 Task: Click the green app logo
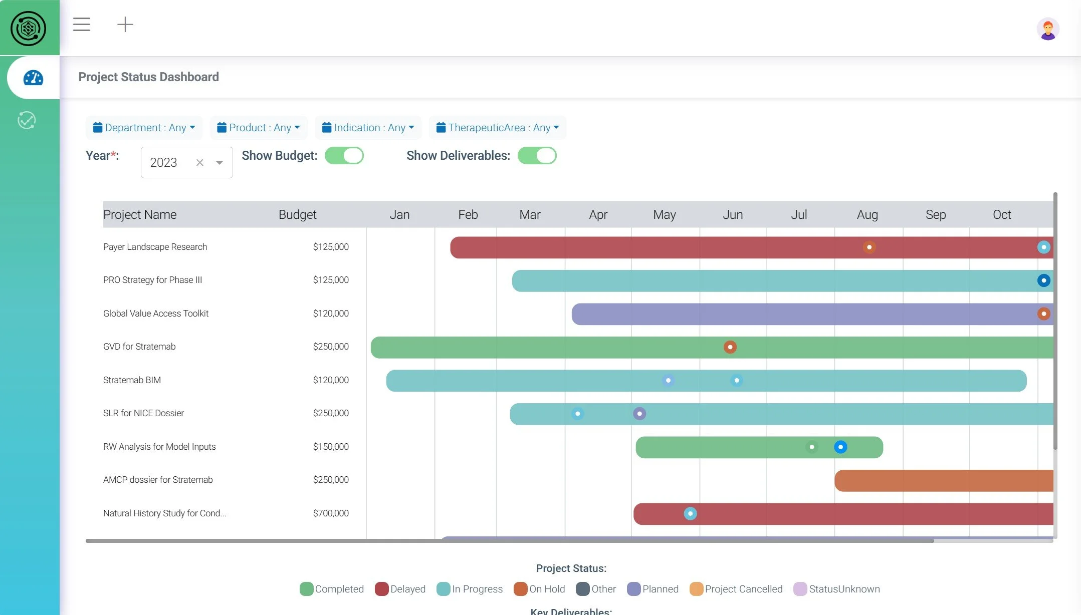coord(29,28)
